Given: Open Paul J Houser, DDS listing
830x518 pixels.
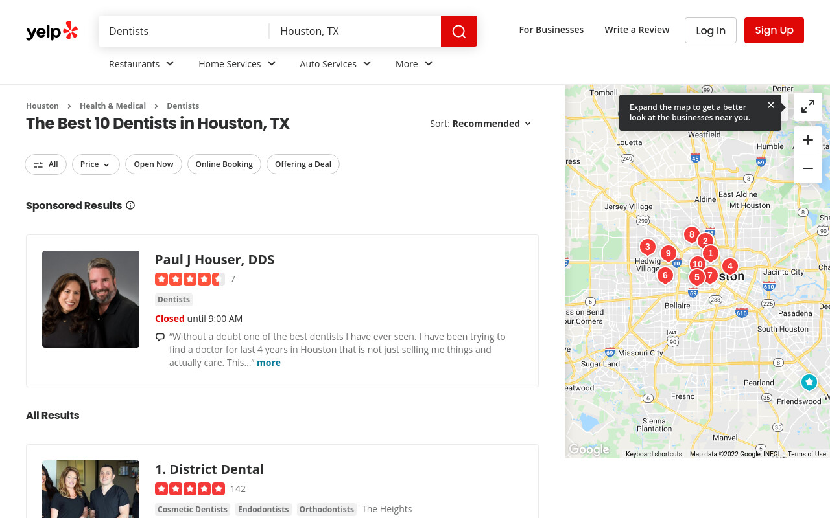Looking at the screenshot, I should coord(215,260).
